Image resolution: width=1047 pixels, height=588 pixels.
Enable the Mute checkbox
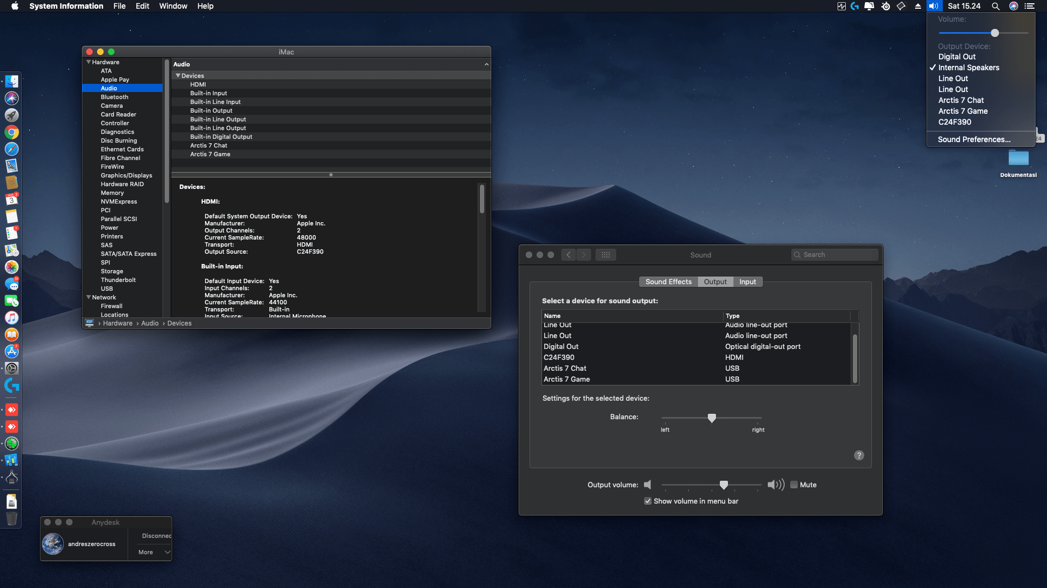[x=794, y=485]
